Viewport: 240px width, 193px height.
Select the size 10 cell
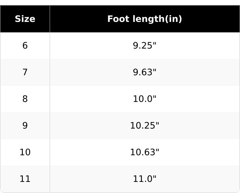(25, 152)
